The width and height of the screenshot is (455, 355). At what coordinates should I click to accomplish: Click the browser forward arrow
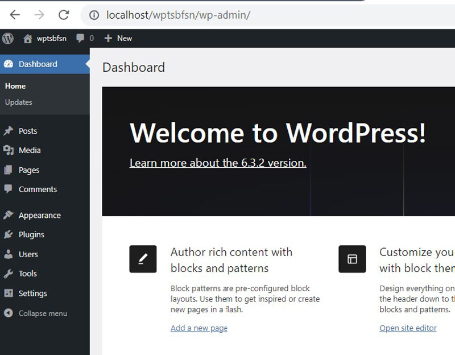pos(39,15)
